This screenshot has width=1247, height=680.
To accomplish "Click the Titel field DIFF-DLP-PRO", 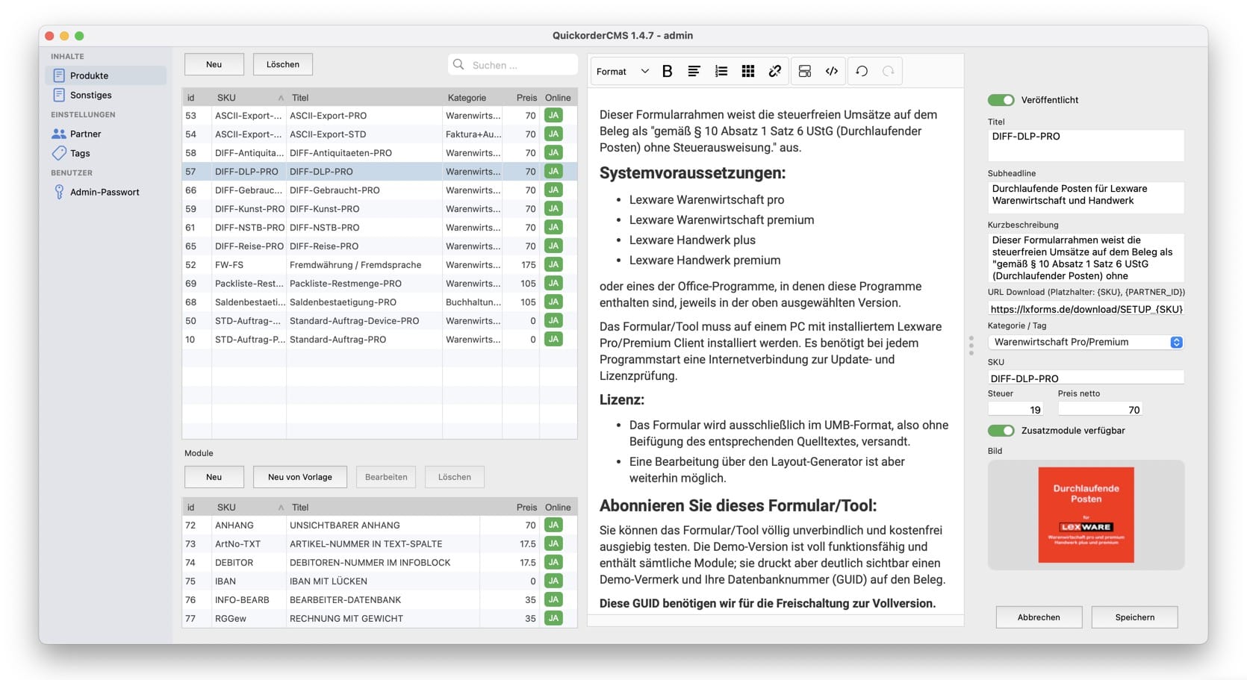I will coord(1086,145).
